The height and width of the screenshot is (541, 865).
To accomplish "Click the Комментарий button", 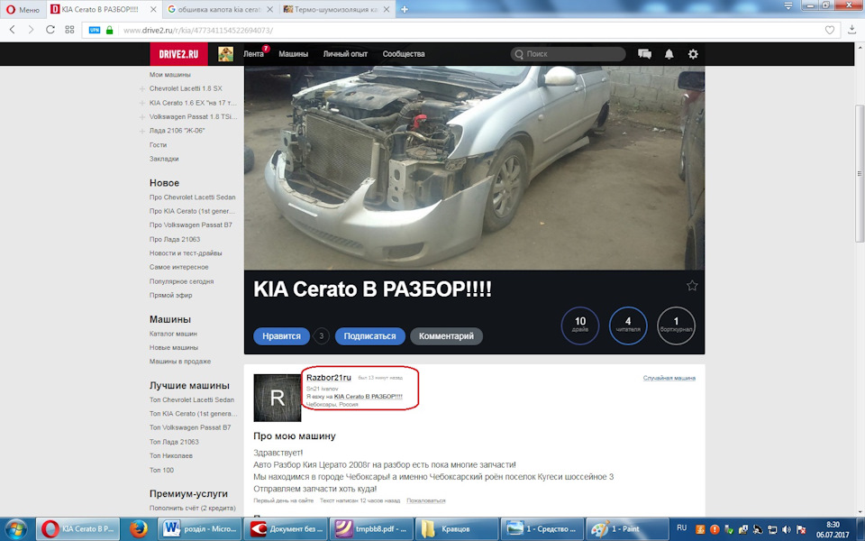I will (446, 336).
